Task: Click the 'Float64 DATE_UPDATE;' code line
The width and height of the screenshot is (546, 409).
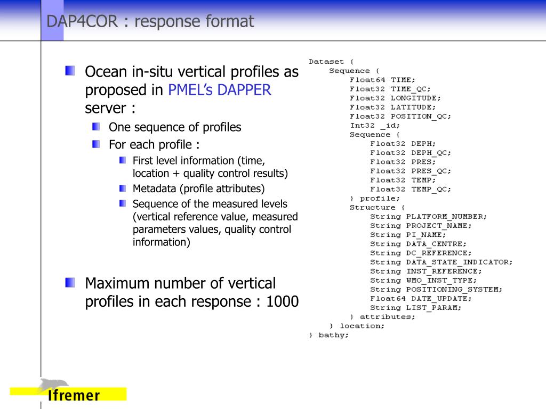Action: pos(421,298)
